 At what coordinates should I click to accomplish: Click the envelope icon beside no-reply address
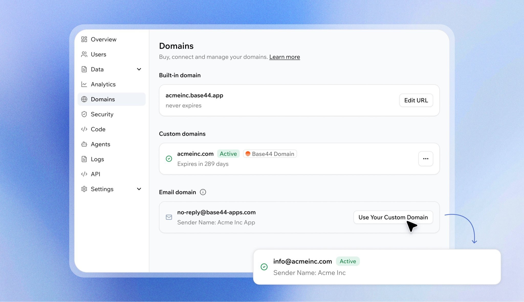[169, 217]
